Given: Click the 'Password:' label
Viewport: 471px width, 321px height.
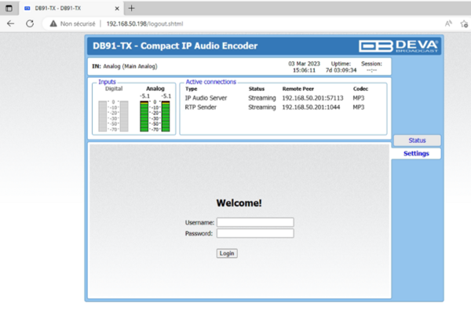Looking at the screenshot, I should 199,233.
